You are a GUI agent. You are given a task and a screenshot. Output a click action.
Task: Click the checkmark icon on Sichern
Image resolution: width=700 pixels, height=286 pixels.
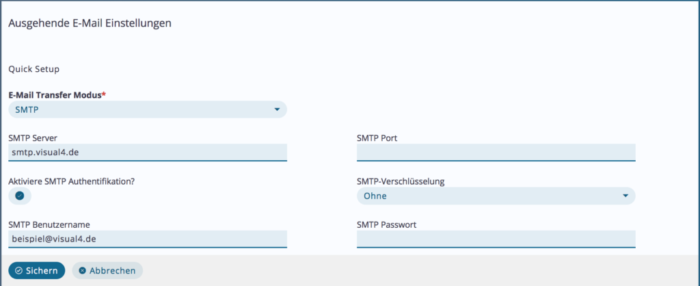pos(18,270)
